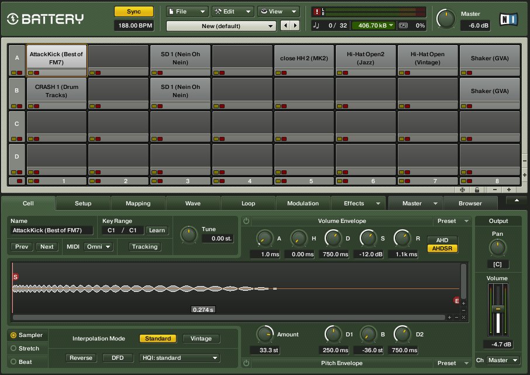Viewport: 530px width, 375px height.
Task: Click the plus icon below column 8
Action: 509,190
